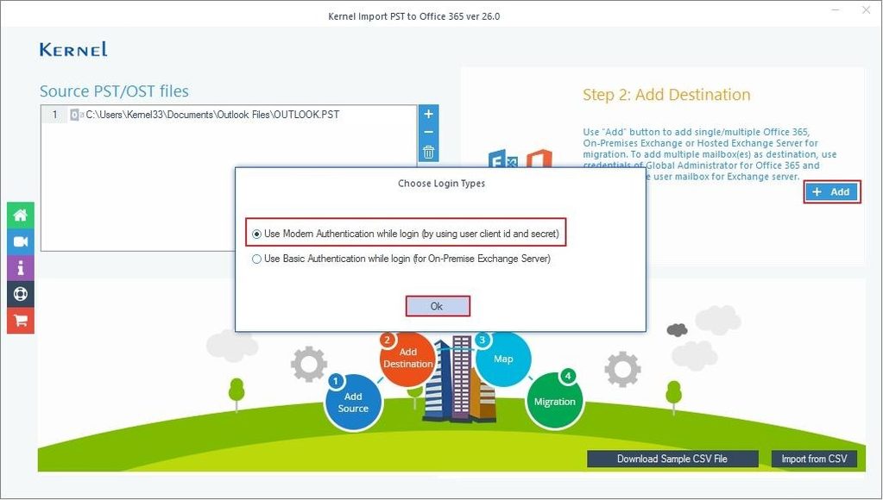
Task: Click the green Home sidebar icon
Action: [20, 215]
